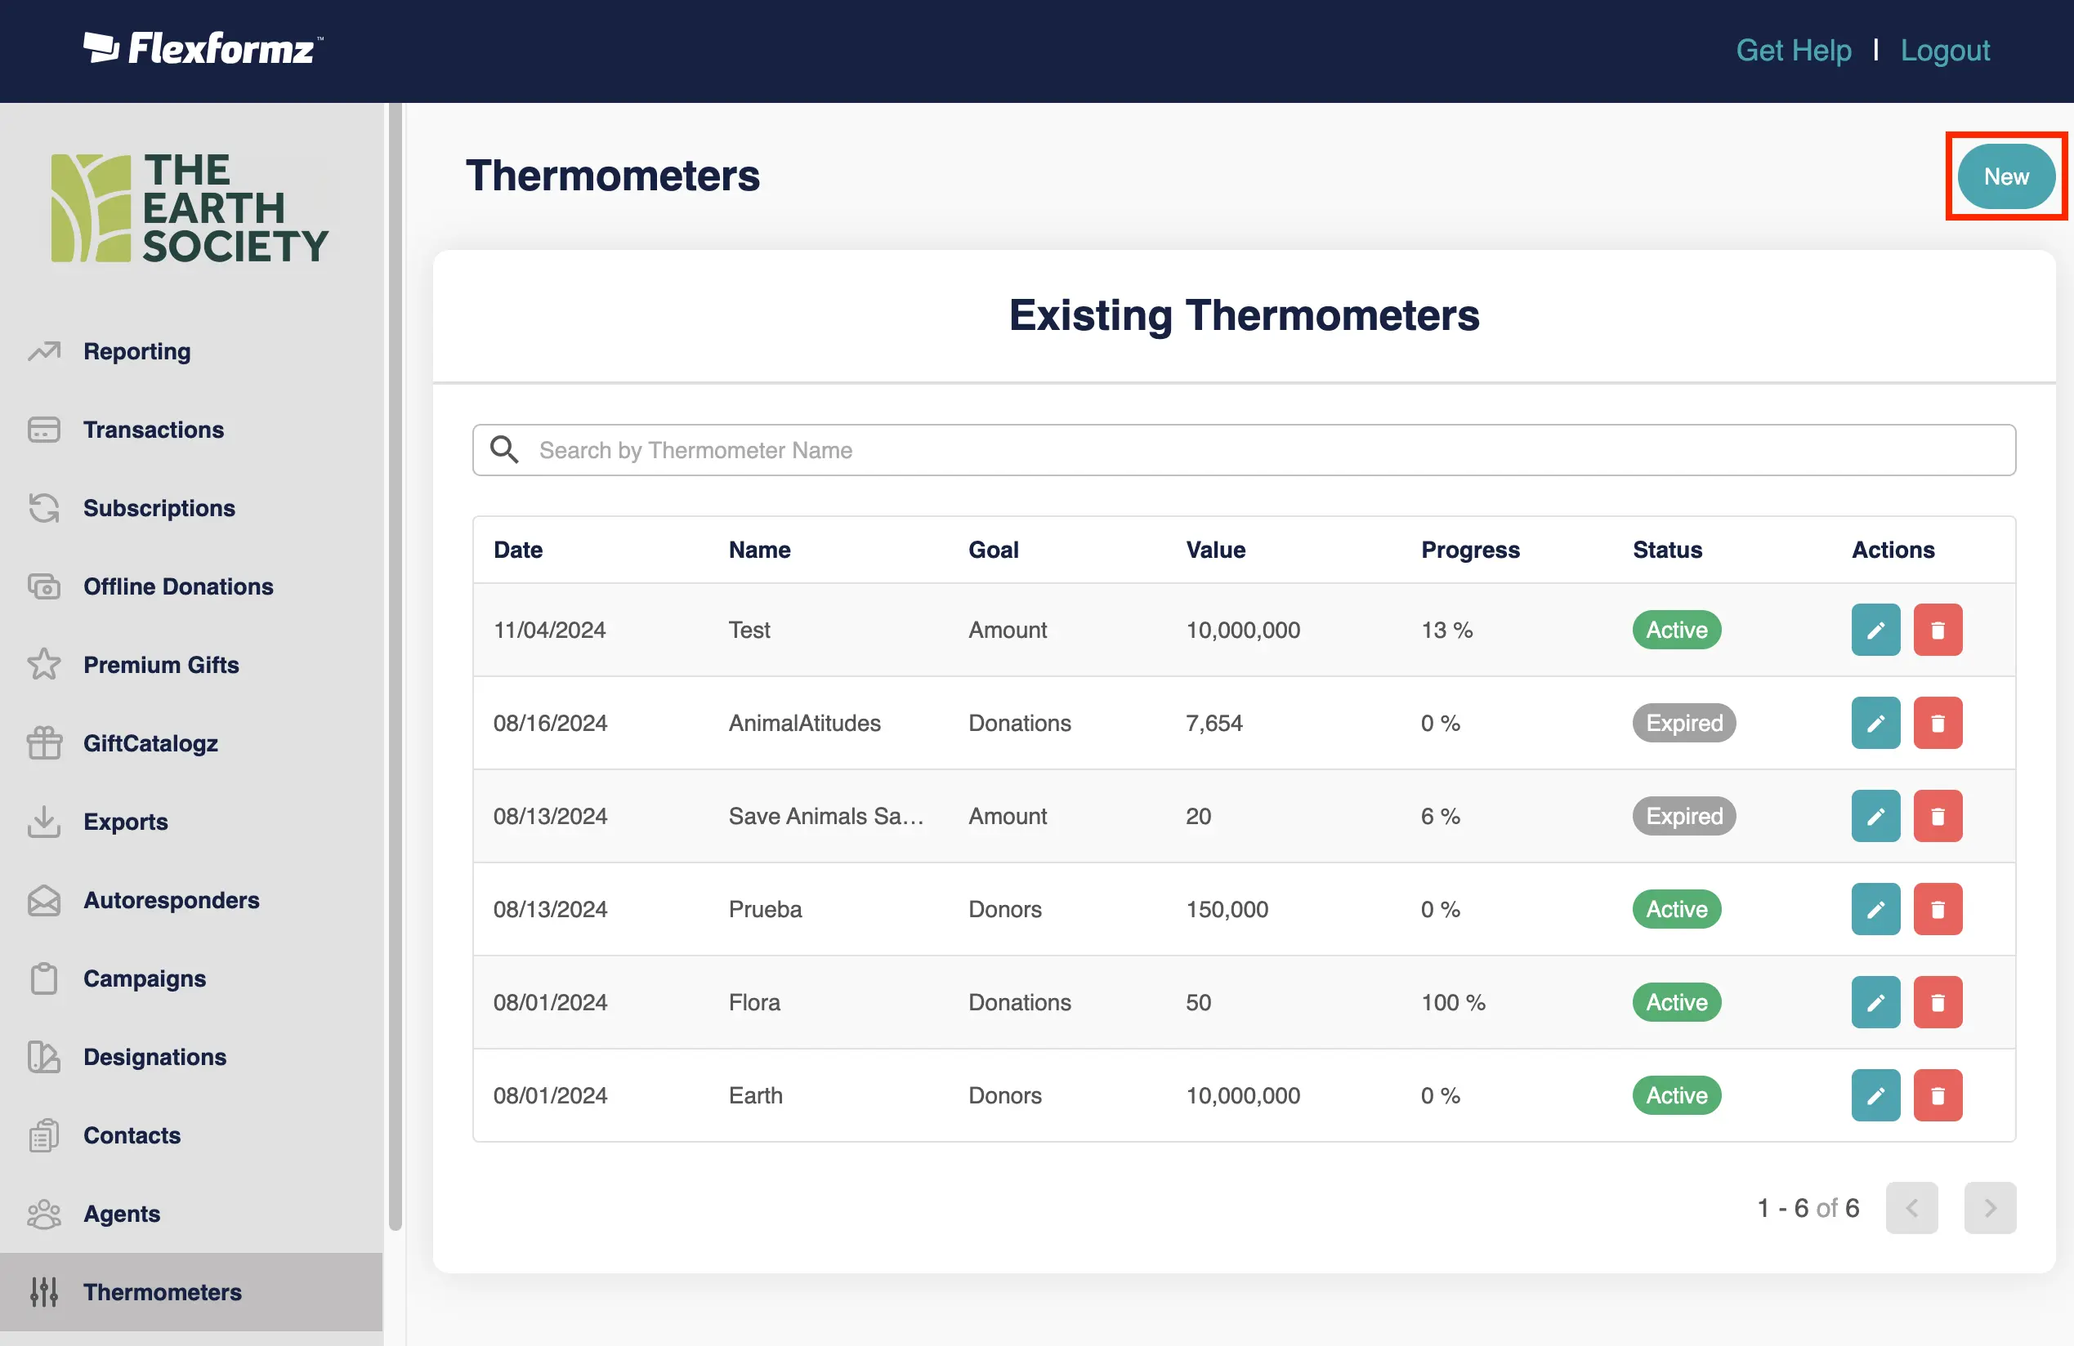Screen dimensions: 2074x1346
Task: Delete the Save Animals thermometer
Action: pyautogui.click(x=1938, y=816)
